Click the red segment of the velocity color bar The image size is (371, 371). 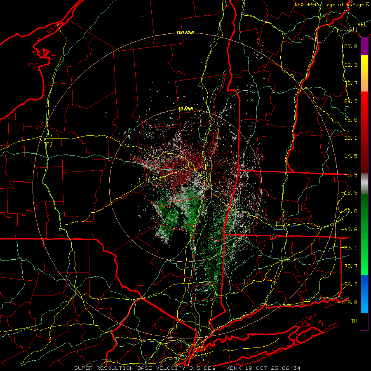(x=364, y=132)
